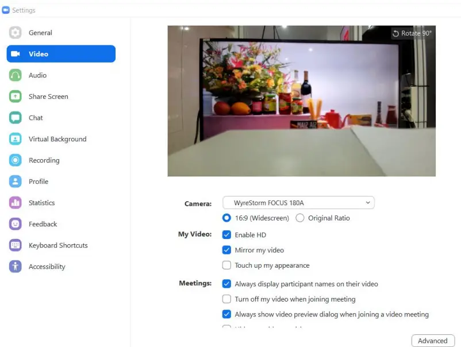Click the Recording circle icon
461x347 pixels.
(16, 160)
